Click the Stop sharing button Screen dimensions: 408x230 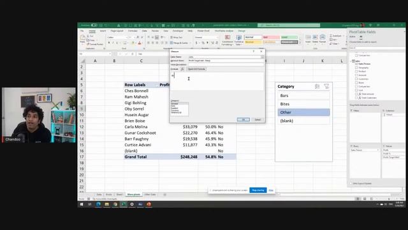tap(258, 190)
